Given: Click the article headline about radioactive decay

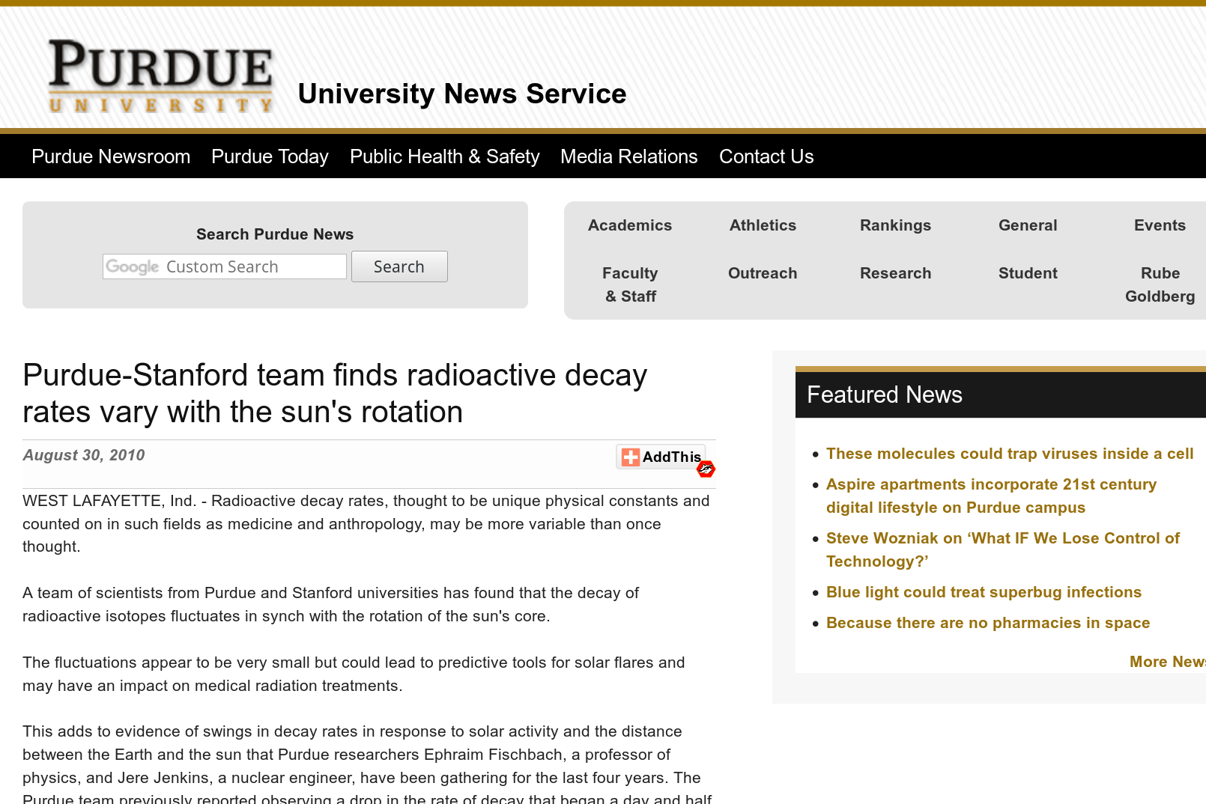Looking at the screenshot, I should [335, 394].
